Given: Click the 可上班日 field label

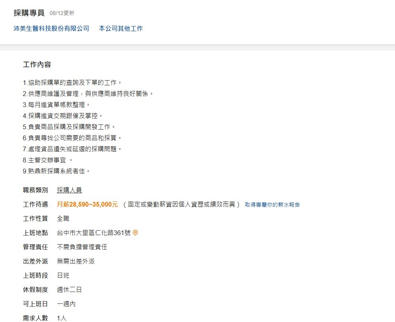Looking at the screenshot, I should click(36, 304).
